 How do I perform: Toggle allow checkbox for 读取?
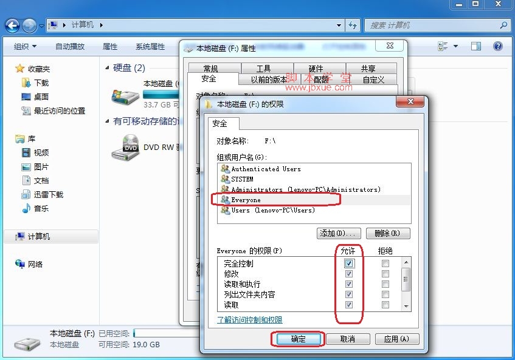tap(349, 305)
